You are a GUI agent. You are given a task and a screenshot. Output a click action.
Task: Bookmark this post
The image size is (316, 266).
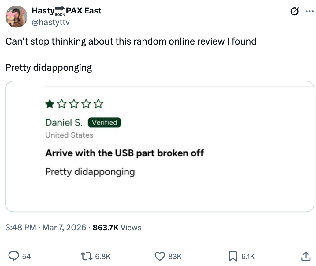click(233, 256)
